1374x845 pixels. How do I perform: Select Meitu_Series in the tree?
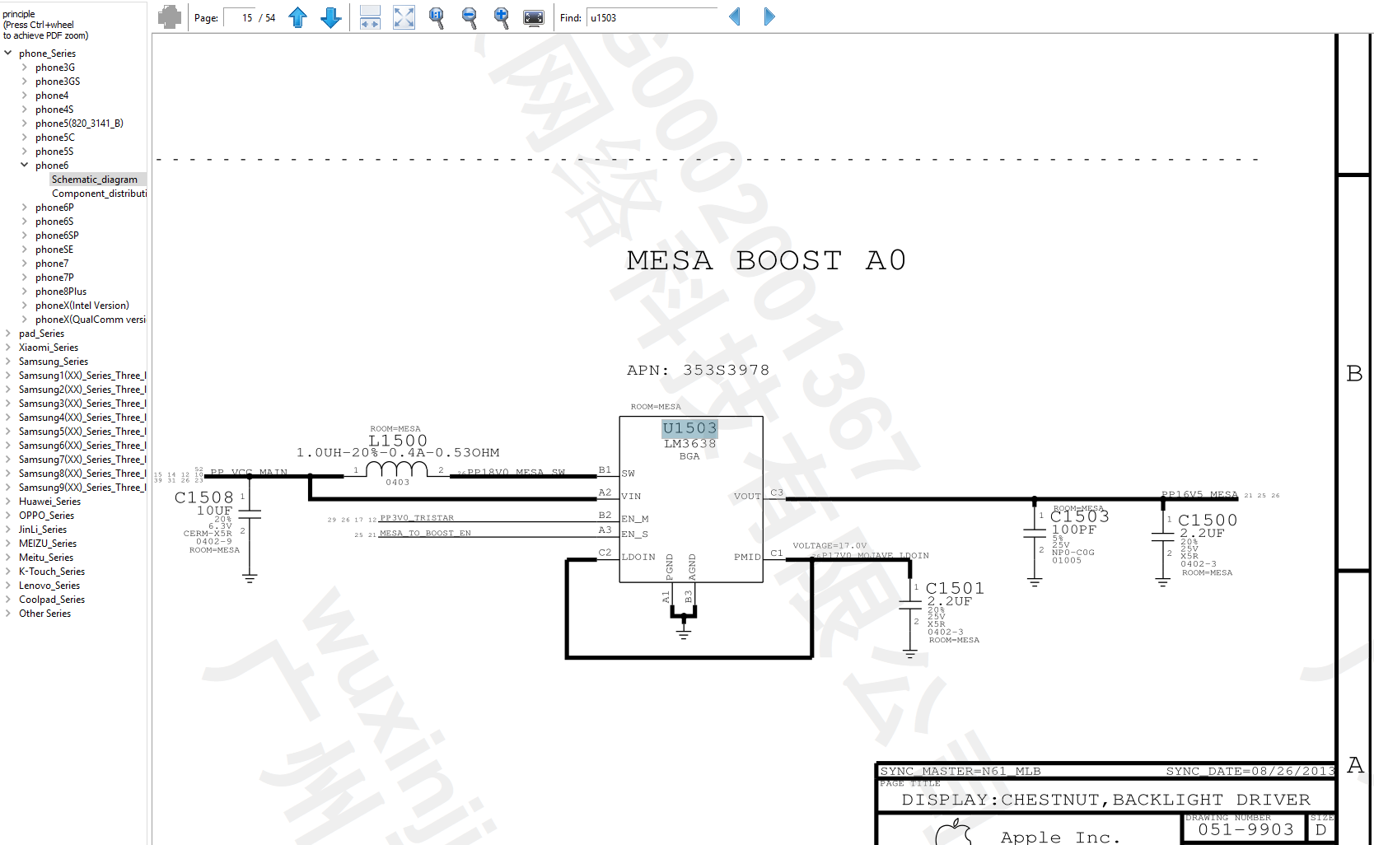(x=46, y=558)
